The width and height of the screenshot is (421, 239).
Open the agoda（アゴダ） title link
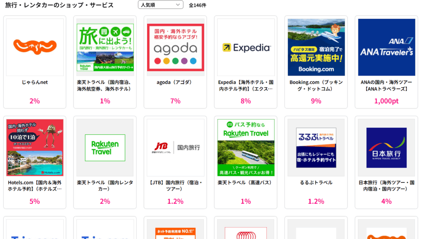(175, 83)
